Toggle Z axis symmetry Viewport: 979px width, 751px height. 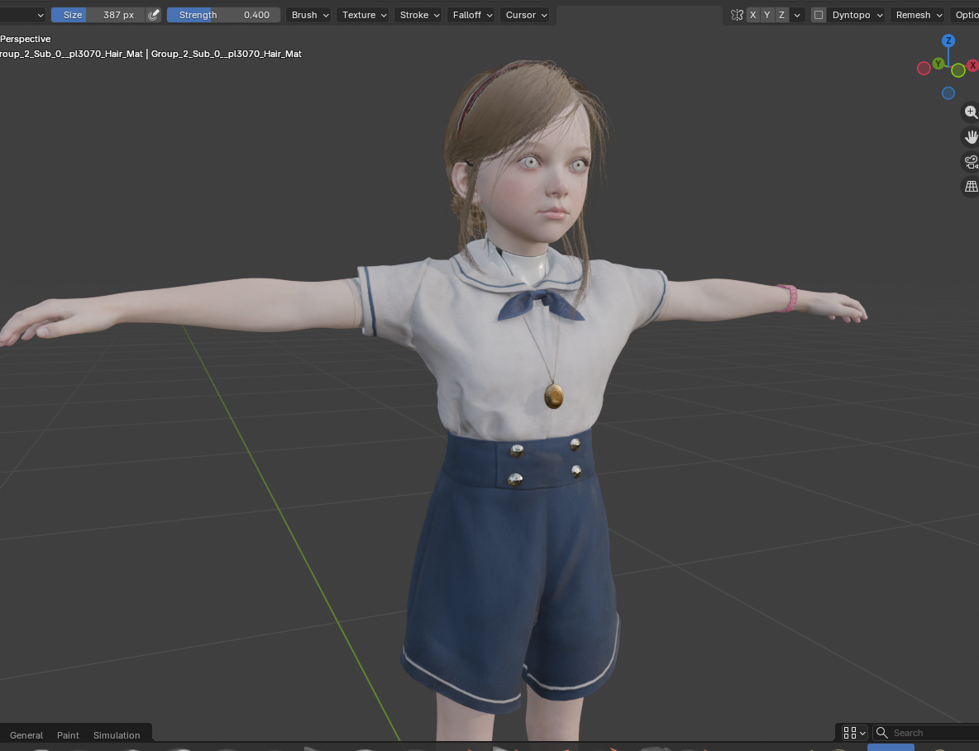click(x=781, y=15)
